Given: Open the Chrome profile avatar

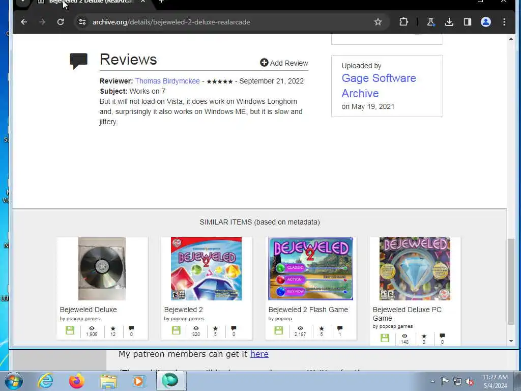Looking at the screenshot, I should point(486,22).
